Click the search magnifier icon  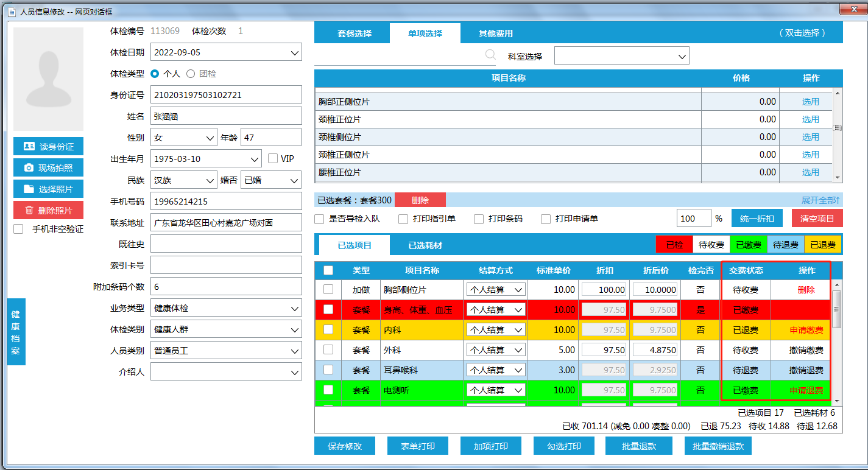(490, 55)
